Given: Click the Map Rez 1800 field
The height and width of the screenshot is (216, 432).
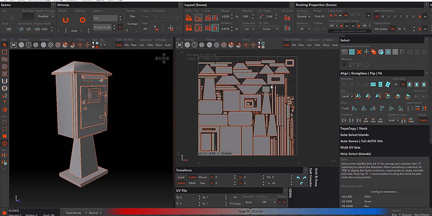Looking at the screenshot, I should (246, 17).
